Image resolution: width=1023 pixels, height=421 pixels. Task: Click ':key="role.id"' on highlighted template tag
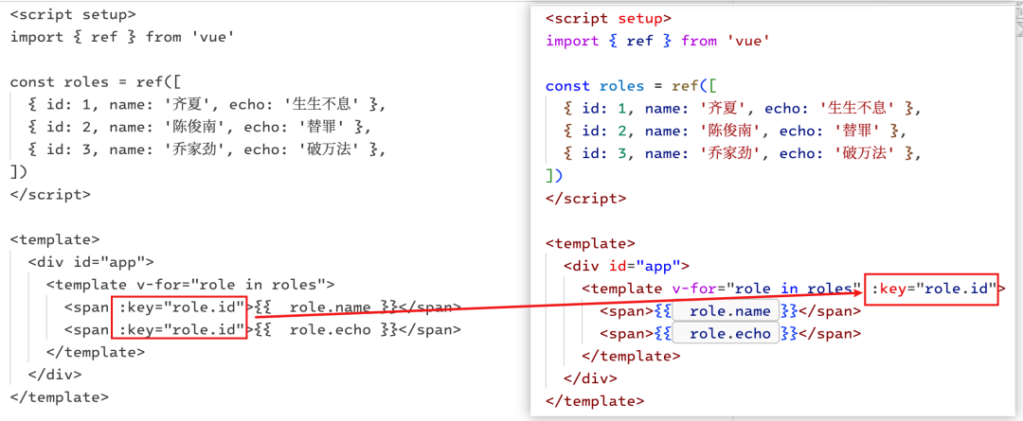click(x=934, y=289)
